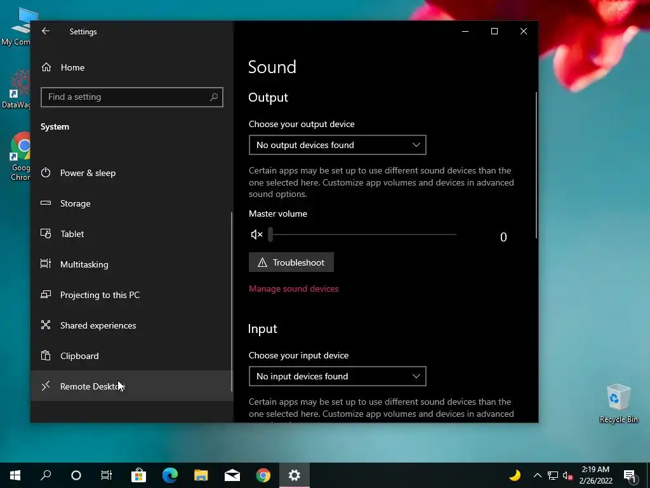Open Home in Settings sidebar
Screen dimensions: 650x488
tap(132, 67)
